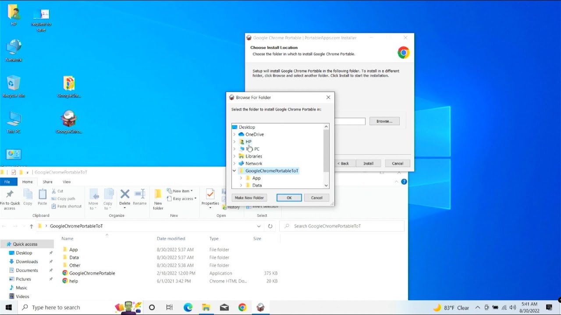Click the Explorer help question mark icon
Image resolution: width=561 pixels, height=315 pixels.
pos(404,182)
